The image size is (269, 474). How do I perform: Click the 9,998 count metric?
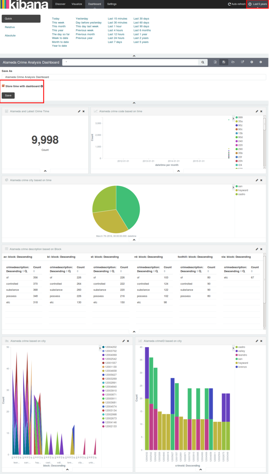[x=45, y=140]
